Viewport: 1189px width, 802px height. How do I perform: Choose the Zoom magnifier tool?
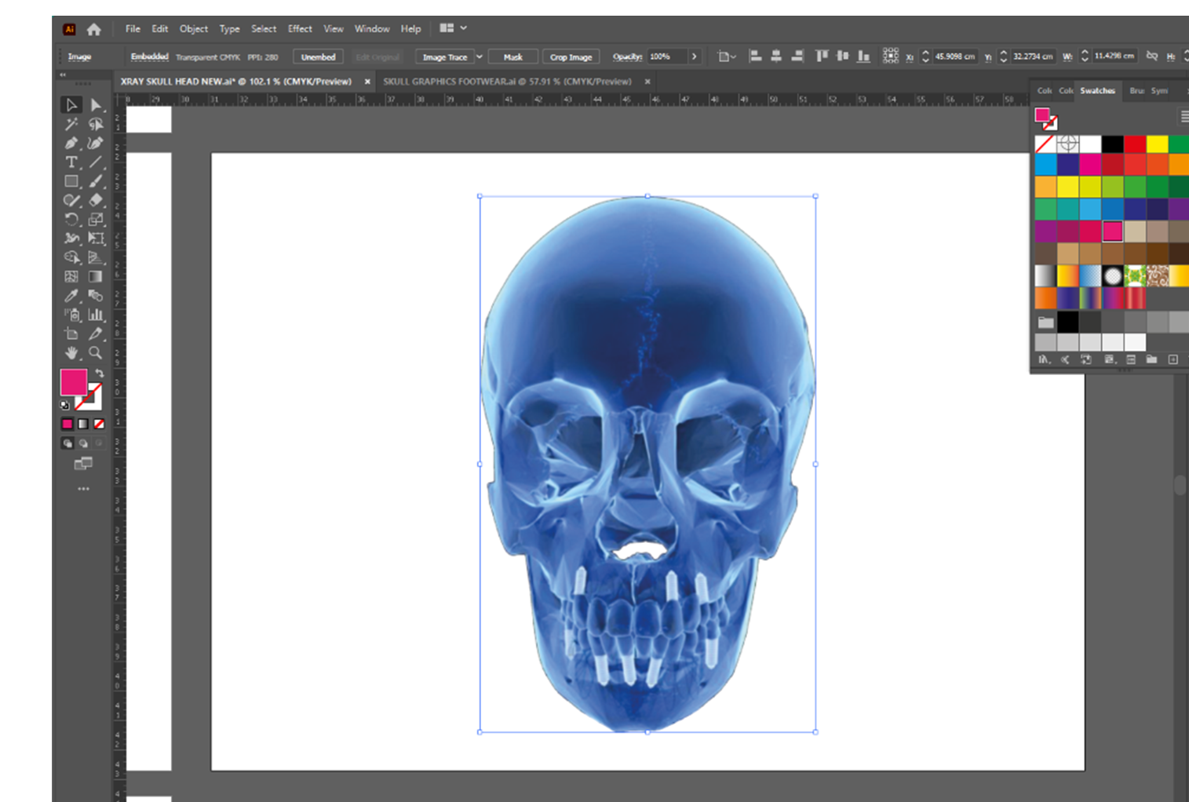coord(96,353)
